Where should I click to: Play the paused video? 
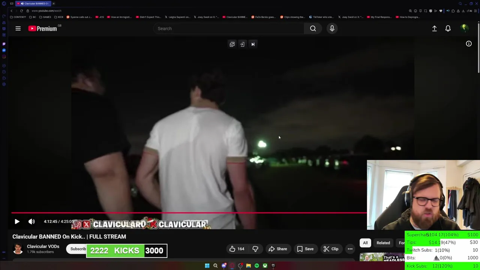[x=17, y=222]
